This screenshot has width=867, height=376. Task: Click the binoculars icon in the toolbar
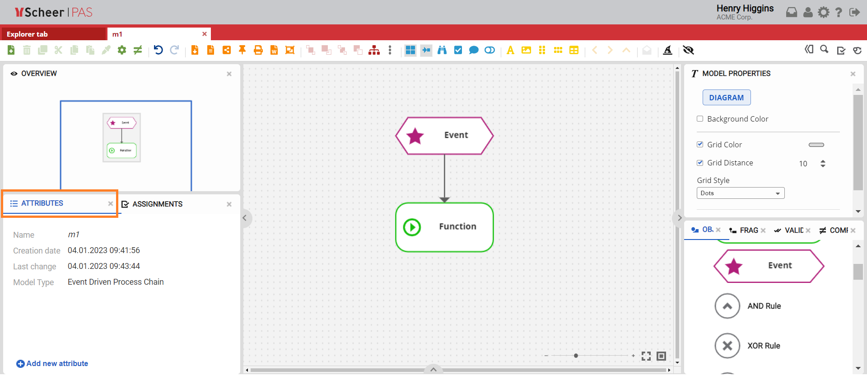[442, 50]
